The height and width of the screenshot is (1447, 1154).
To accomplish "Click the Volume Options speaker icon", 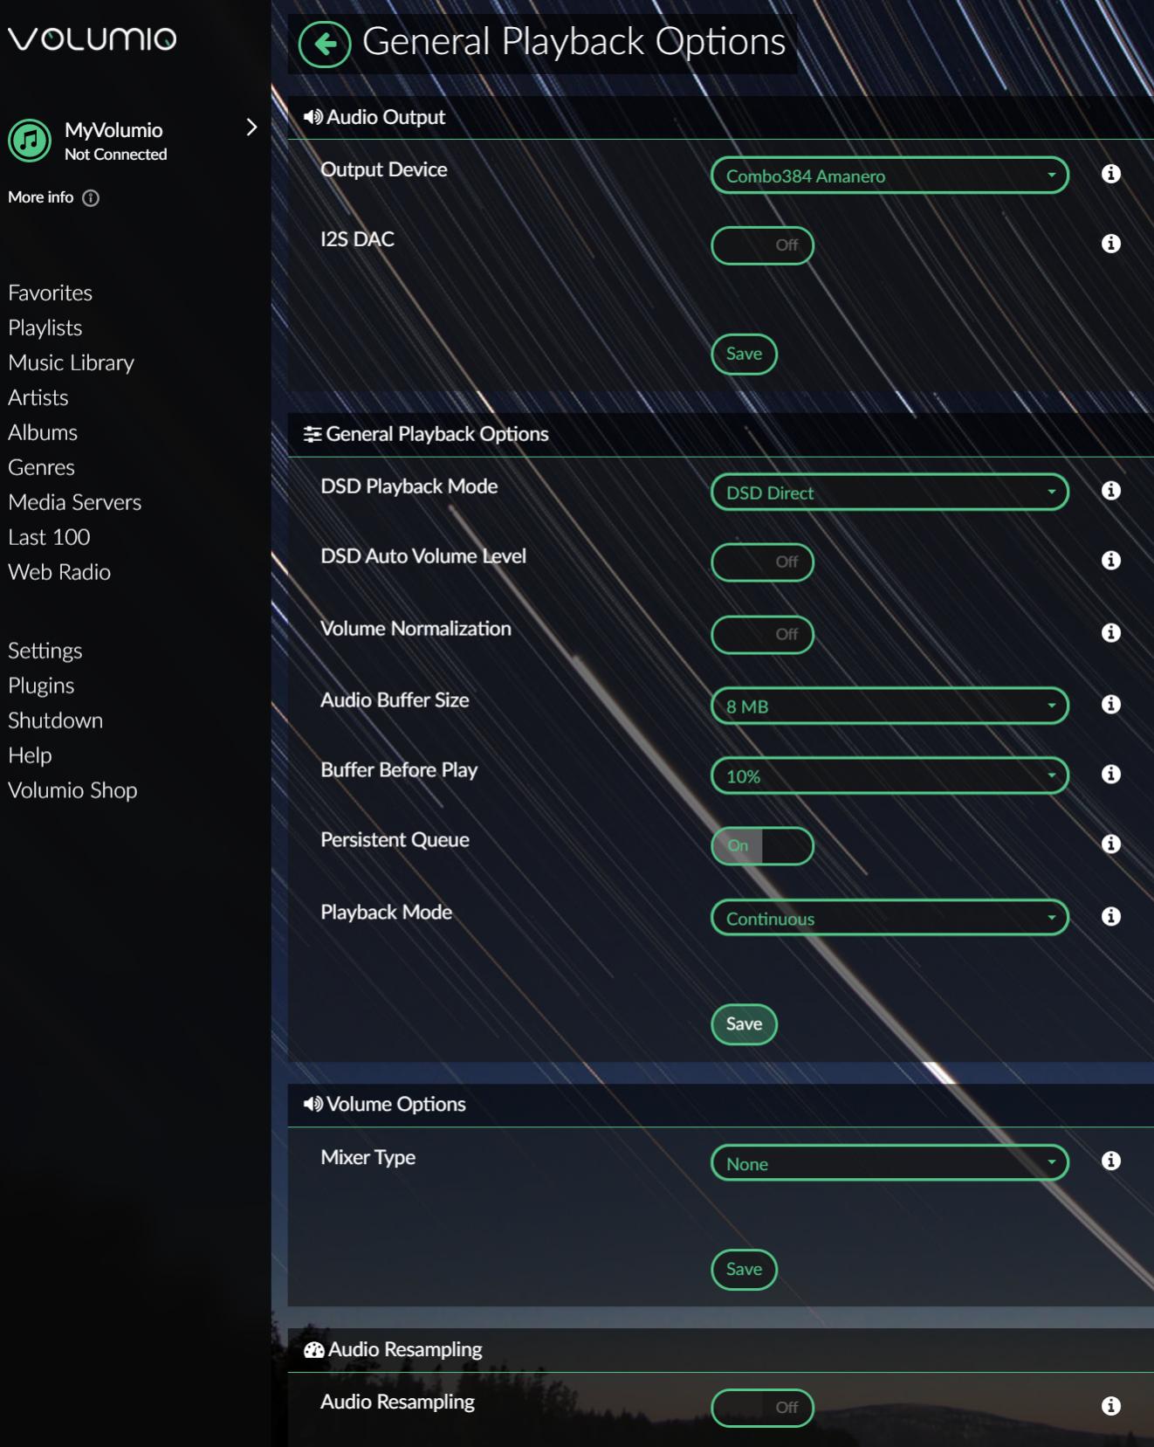I will pyautogui.click(x=313, y=1104).
